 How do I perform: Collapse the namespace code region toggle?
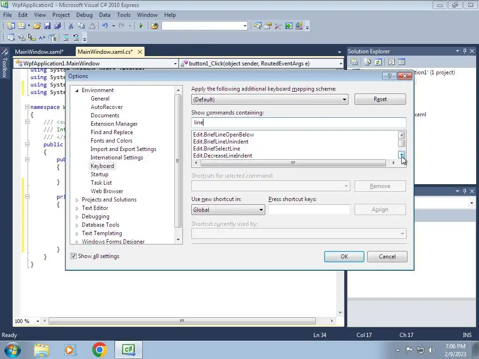27,107
